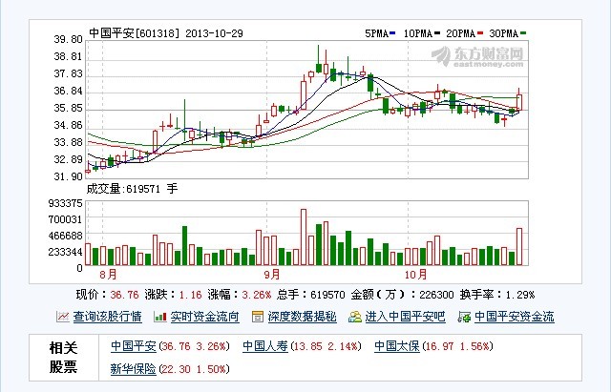Open the 查询该股行情 link
Image resolution: width=611 pixels, height=392 pixels.
click(107, 317)
